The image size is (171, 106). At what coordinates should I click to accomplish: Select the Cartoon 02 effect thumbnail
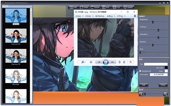pos(16,56)
